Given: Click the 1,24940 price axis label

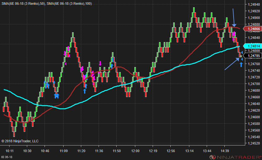Looking at the screenshot, I should pos(254,4).
